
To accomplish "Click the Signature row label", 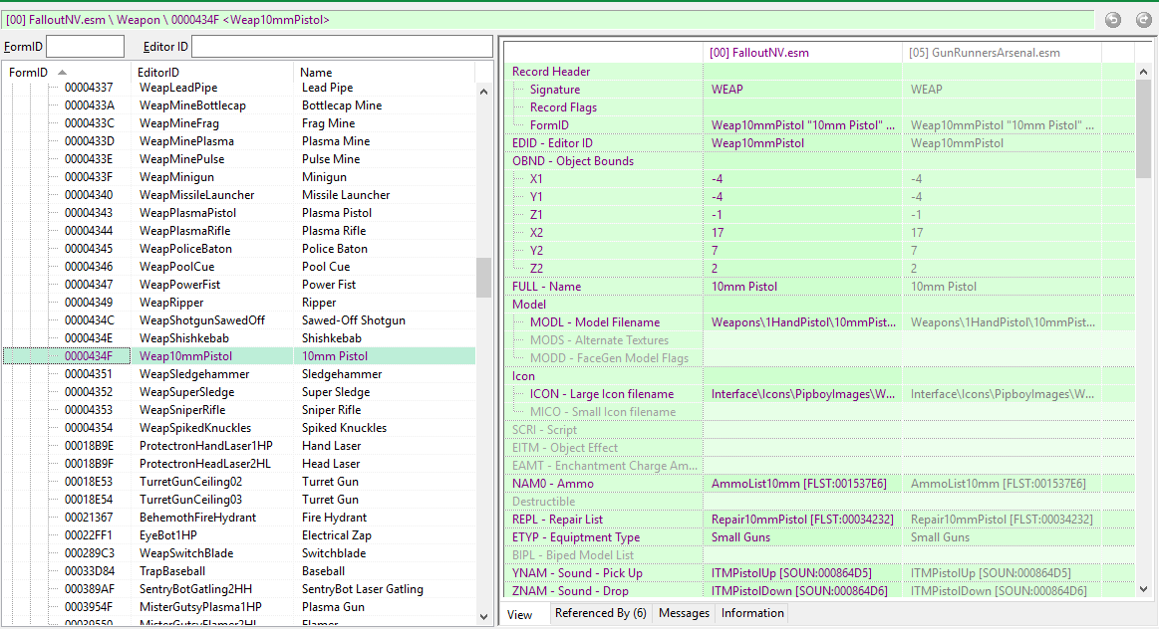I will click(x=555, y=90).
